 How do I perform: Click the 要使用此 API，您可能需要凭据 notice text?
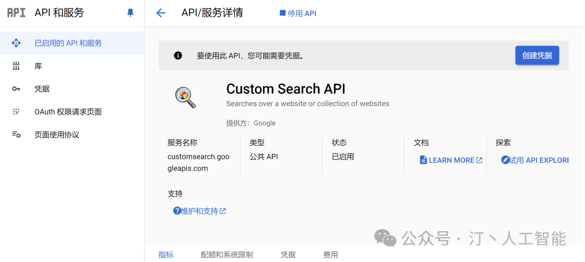coord(251,56)
